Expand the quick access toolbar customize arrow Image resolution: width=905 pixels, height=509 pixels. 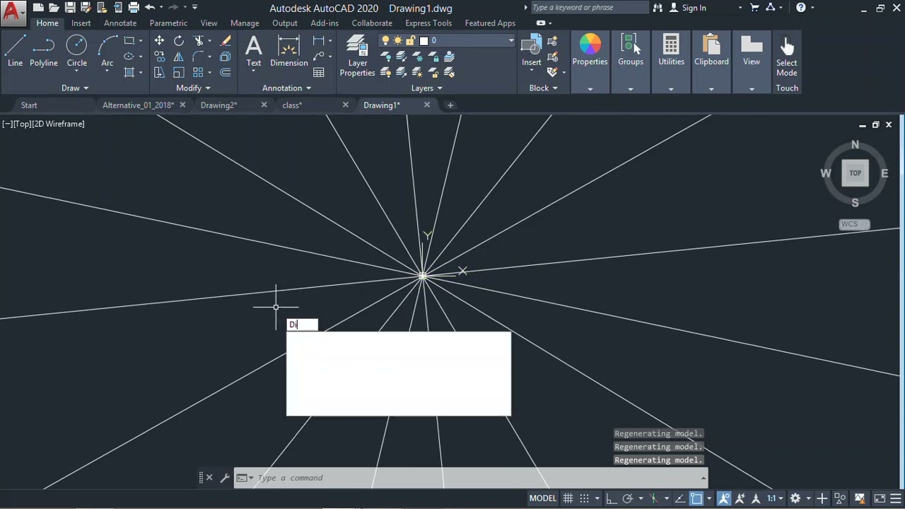click(x=194, y=8)
